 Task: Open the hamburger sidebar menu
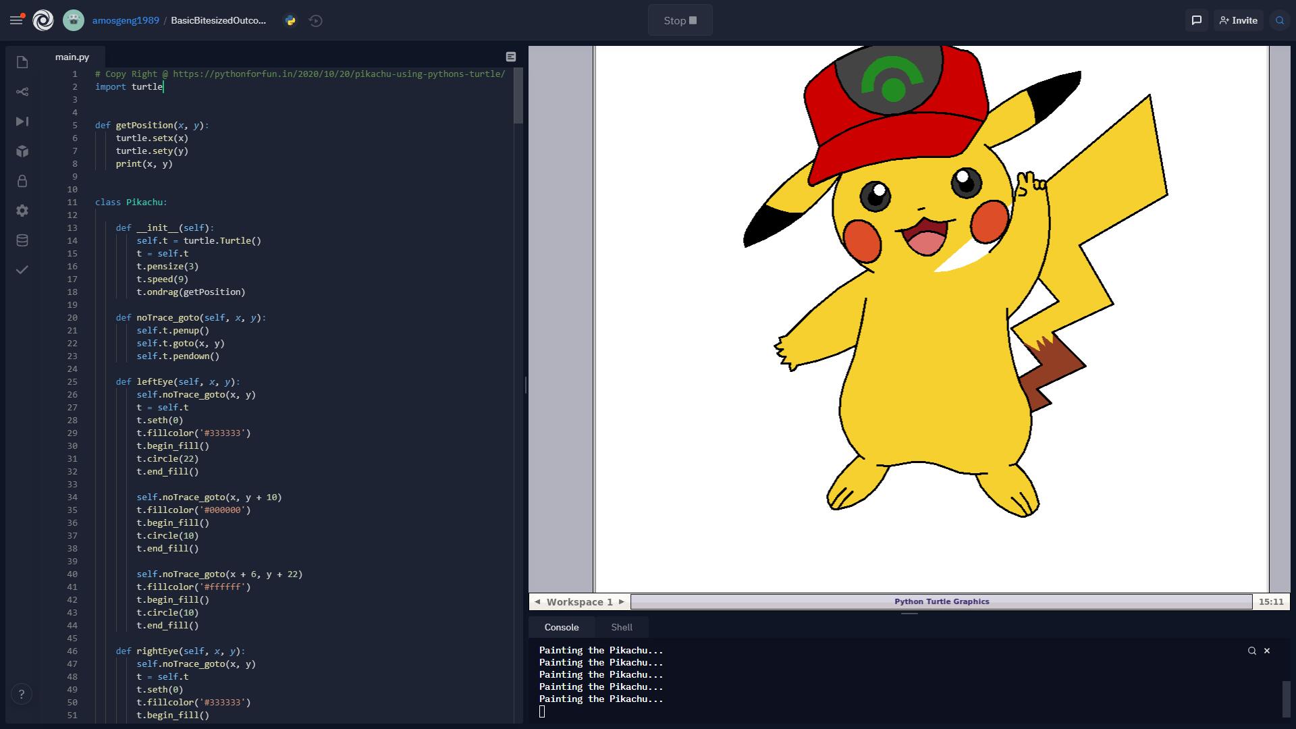[x=16, y=20]
